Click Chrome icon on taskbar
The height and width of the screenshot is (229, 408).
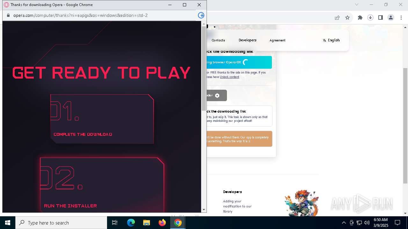pos(178,223)
